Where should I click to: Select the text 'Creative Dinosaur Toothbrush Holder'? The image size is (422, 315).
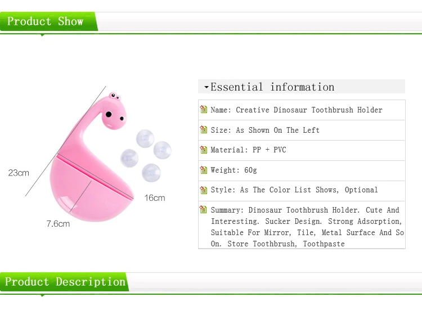point(309,110)
